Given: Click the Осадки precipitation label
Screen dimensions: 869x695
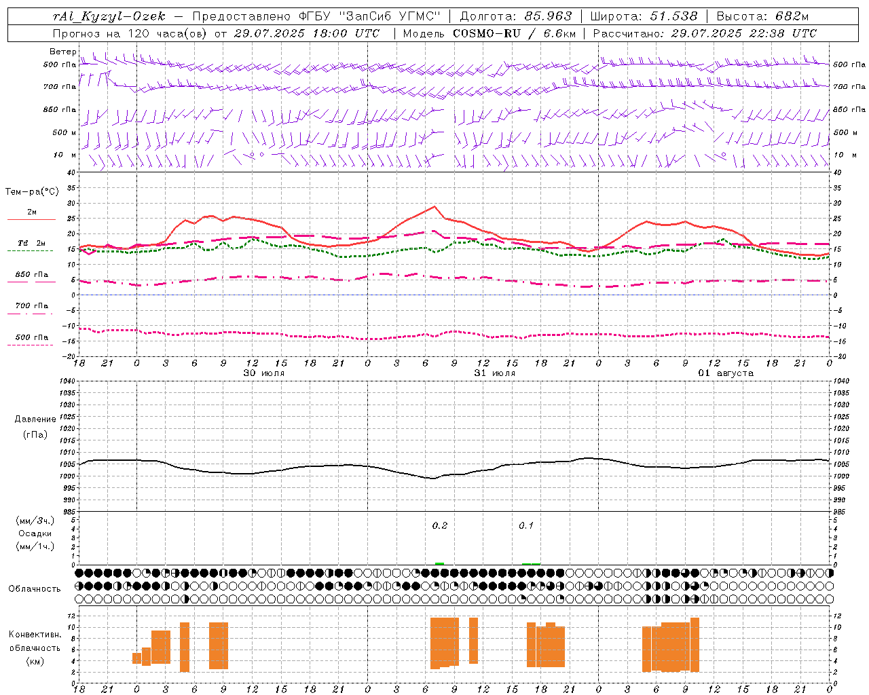Looking at the screenshot, I should point(35,533).
